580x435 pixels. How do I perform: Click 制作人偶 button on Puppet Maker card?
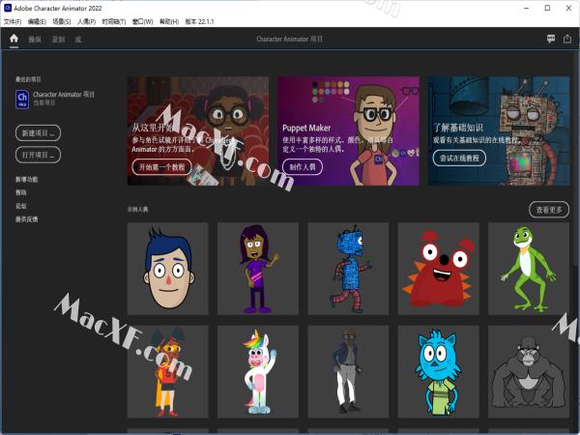pos(304,166)
